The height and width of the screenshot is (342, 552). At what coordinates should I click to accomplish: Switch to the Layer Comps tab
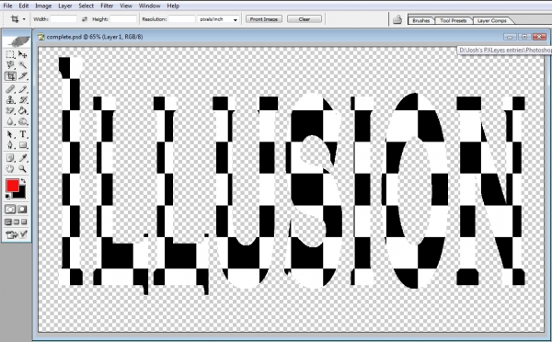[492, 20]
